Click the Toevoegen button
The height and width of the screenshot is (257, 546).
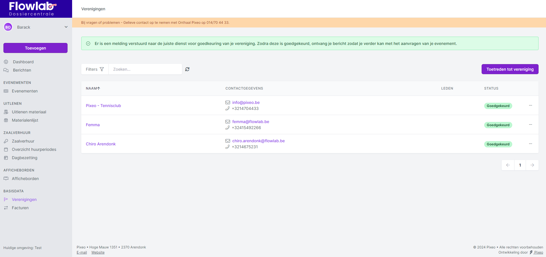pyautogui.click(x=35, y=48)
